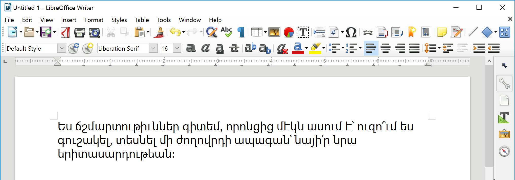Screen dimensions: 515x180
Task: Clone formatting with the paintbrush icon
Action: click(x=159, y=32)
